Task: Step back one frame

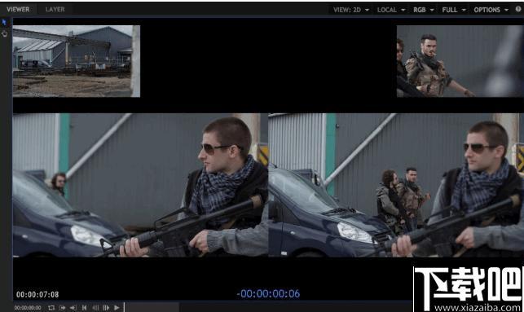Action: tap(95, 308)
